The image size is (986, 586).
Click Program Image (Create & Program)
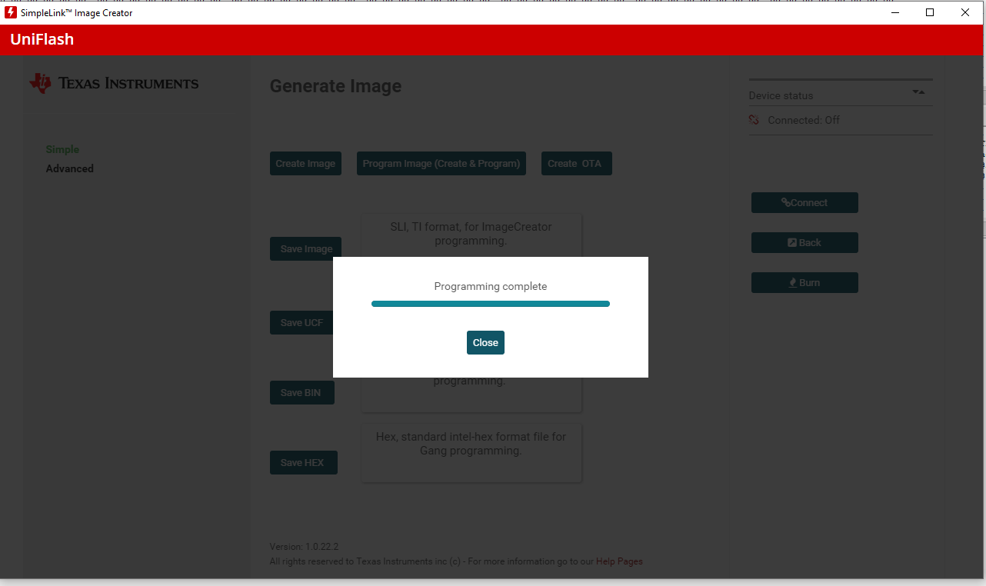pos(441,163)
